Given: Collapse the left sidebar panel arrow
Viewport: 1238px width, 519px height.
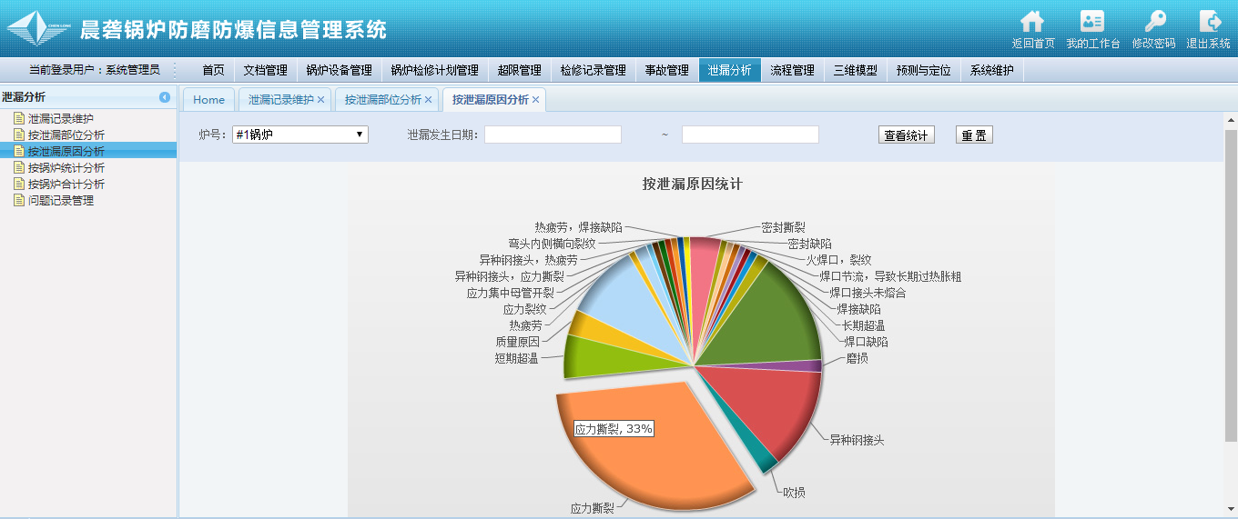Looking at the screenshot, I should click(165, 97).
